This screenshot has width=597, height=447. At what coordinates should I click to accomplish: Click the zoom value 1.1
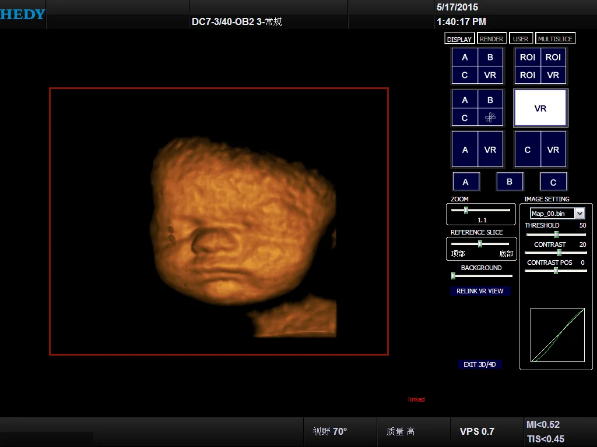pyautogui.click(x=482, y=220)
